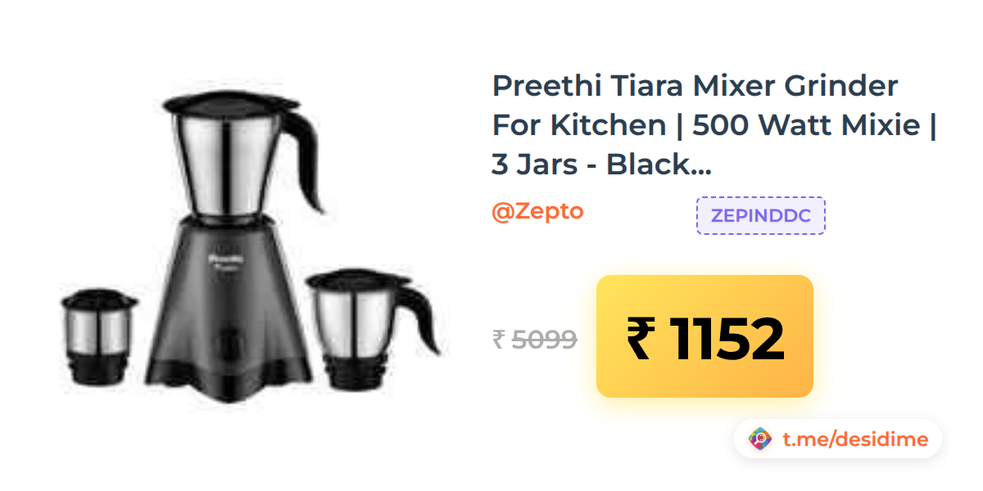Open the @Zepto store link
983x491 pixels.
tap(537, 211)
